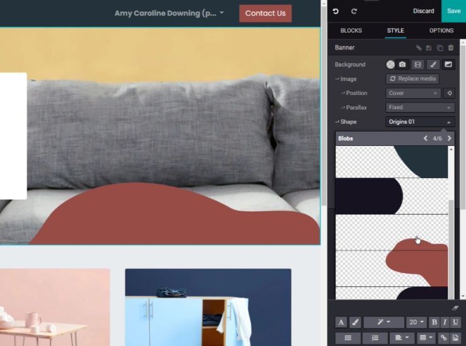Collapse the Shape Origins 01 dropdown
Image resolution: width=466 pixels, height=346 pixels.
(420, 122)
